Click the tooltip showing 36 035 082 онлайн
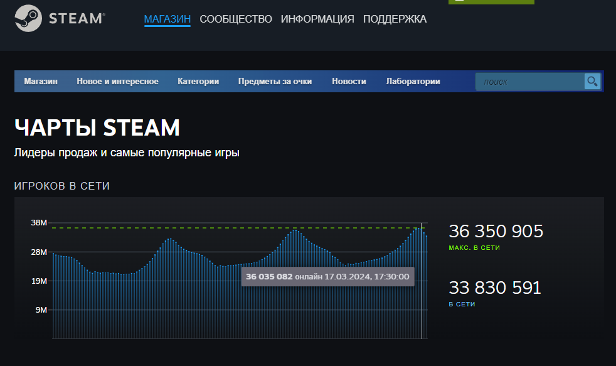This screenshot has height=366, width=616. (x=329, y=276)
